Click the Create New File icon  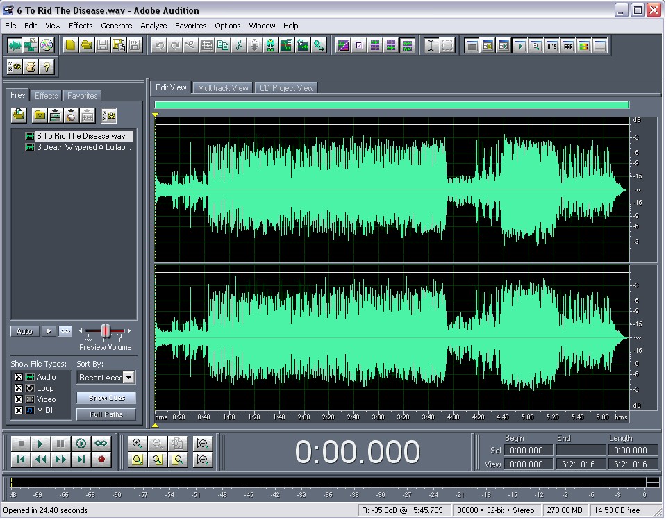pos(70,46)
